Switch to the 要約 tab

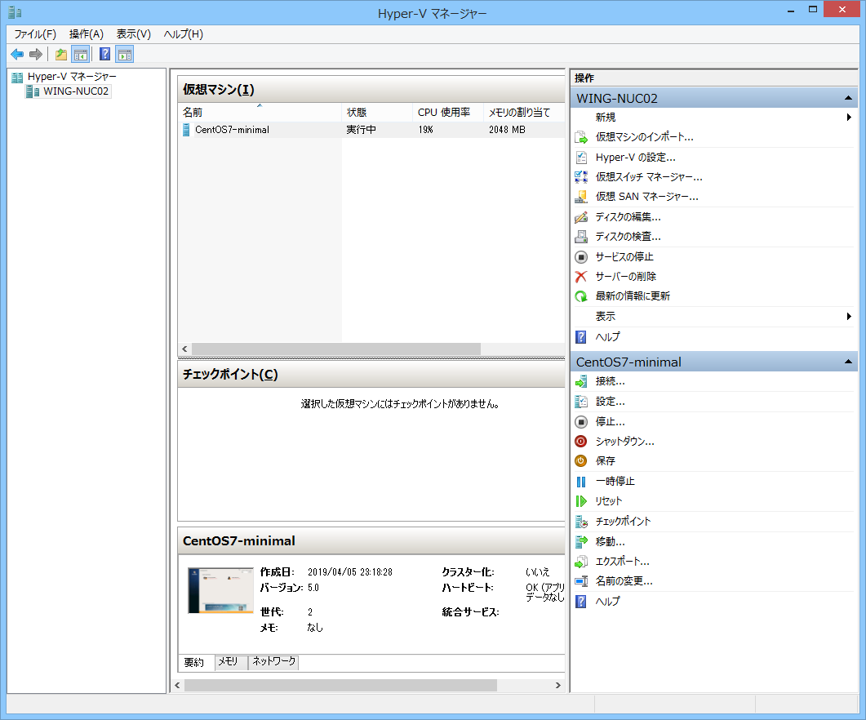[194, 662]
